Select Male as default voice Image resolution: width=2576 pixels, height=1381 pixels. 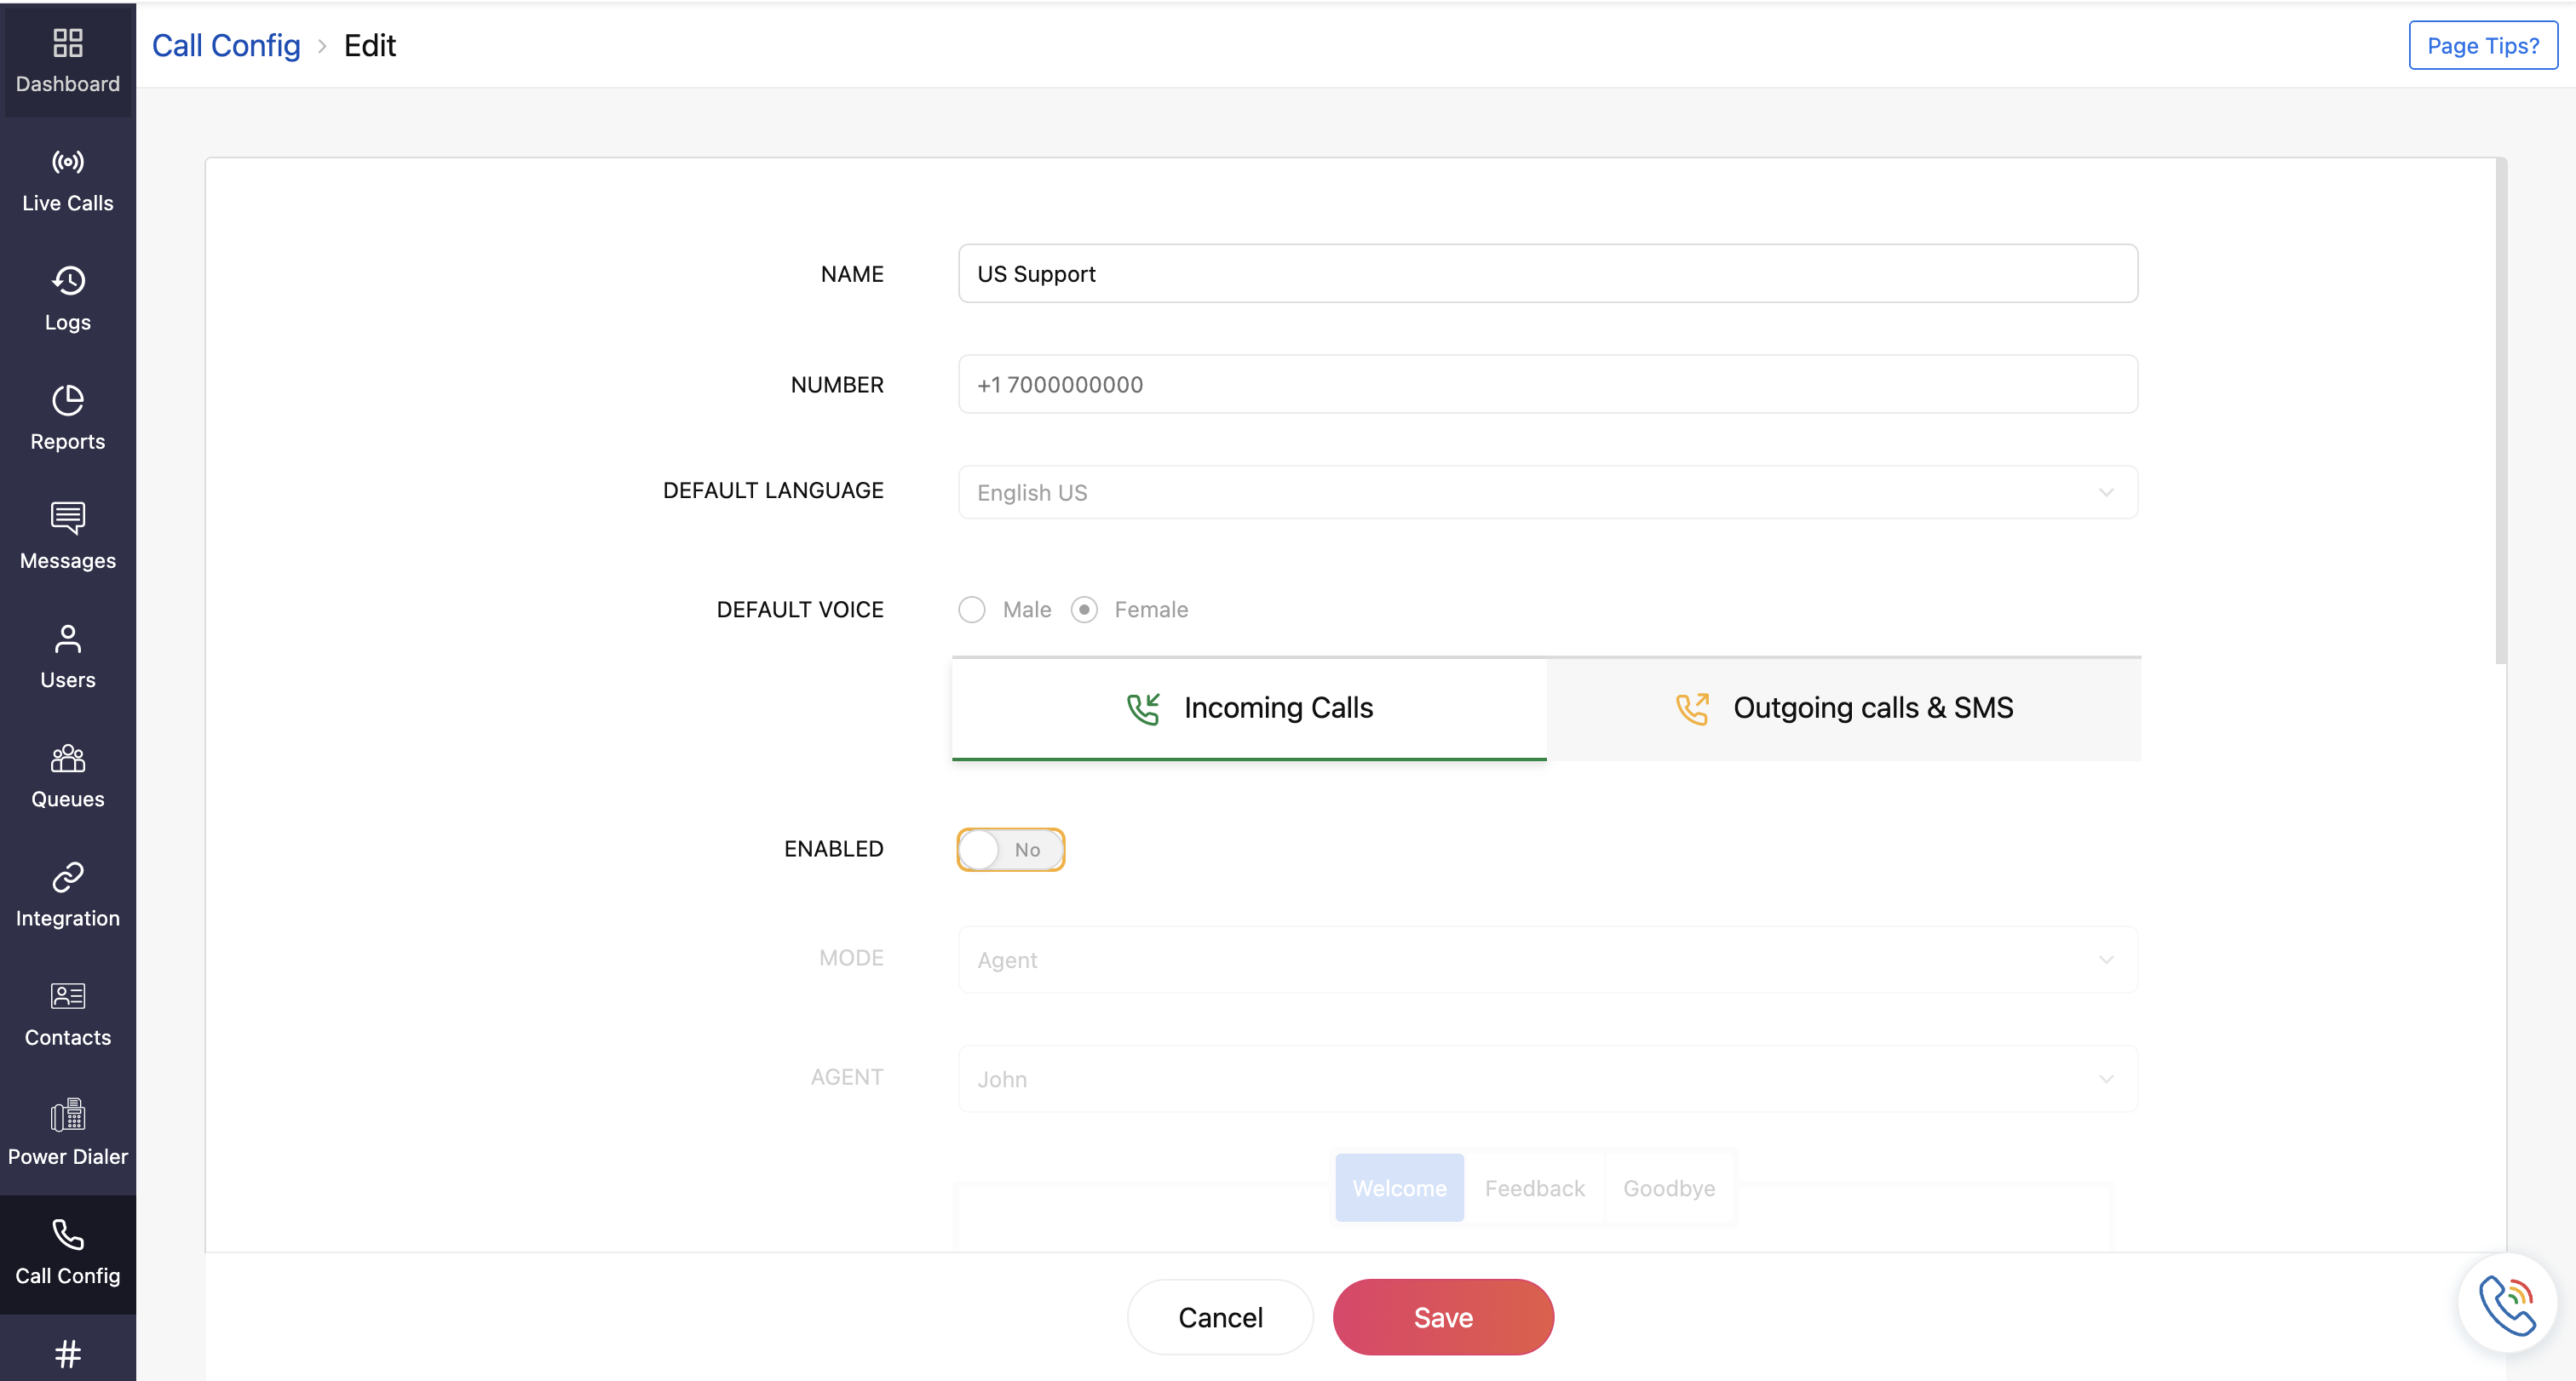point(971,609)
